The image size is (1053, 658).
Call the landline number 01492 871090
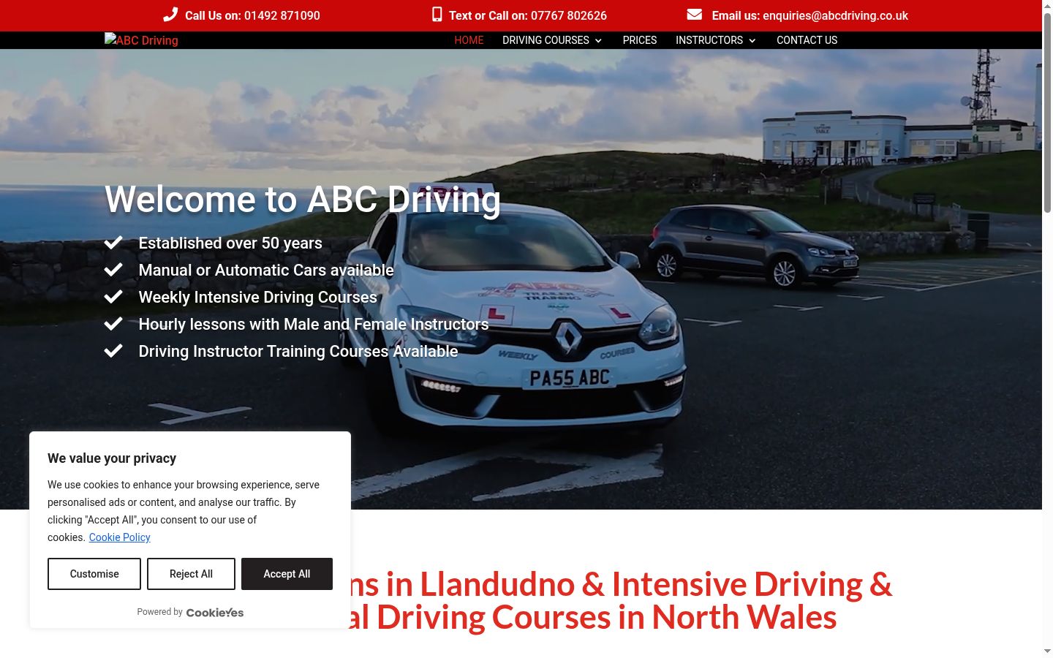click(282, 15)
